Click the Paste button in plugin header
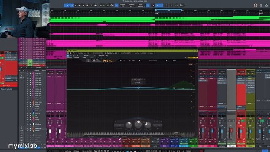Viewport: 270px width, 152px height. 92,57
